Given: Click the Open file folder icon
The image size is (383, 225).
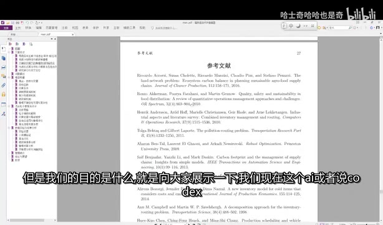Looking at the screenshot, I should point(8,22).
